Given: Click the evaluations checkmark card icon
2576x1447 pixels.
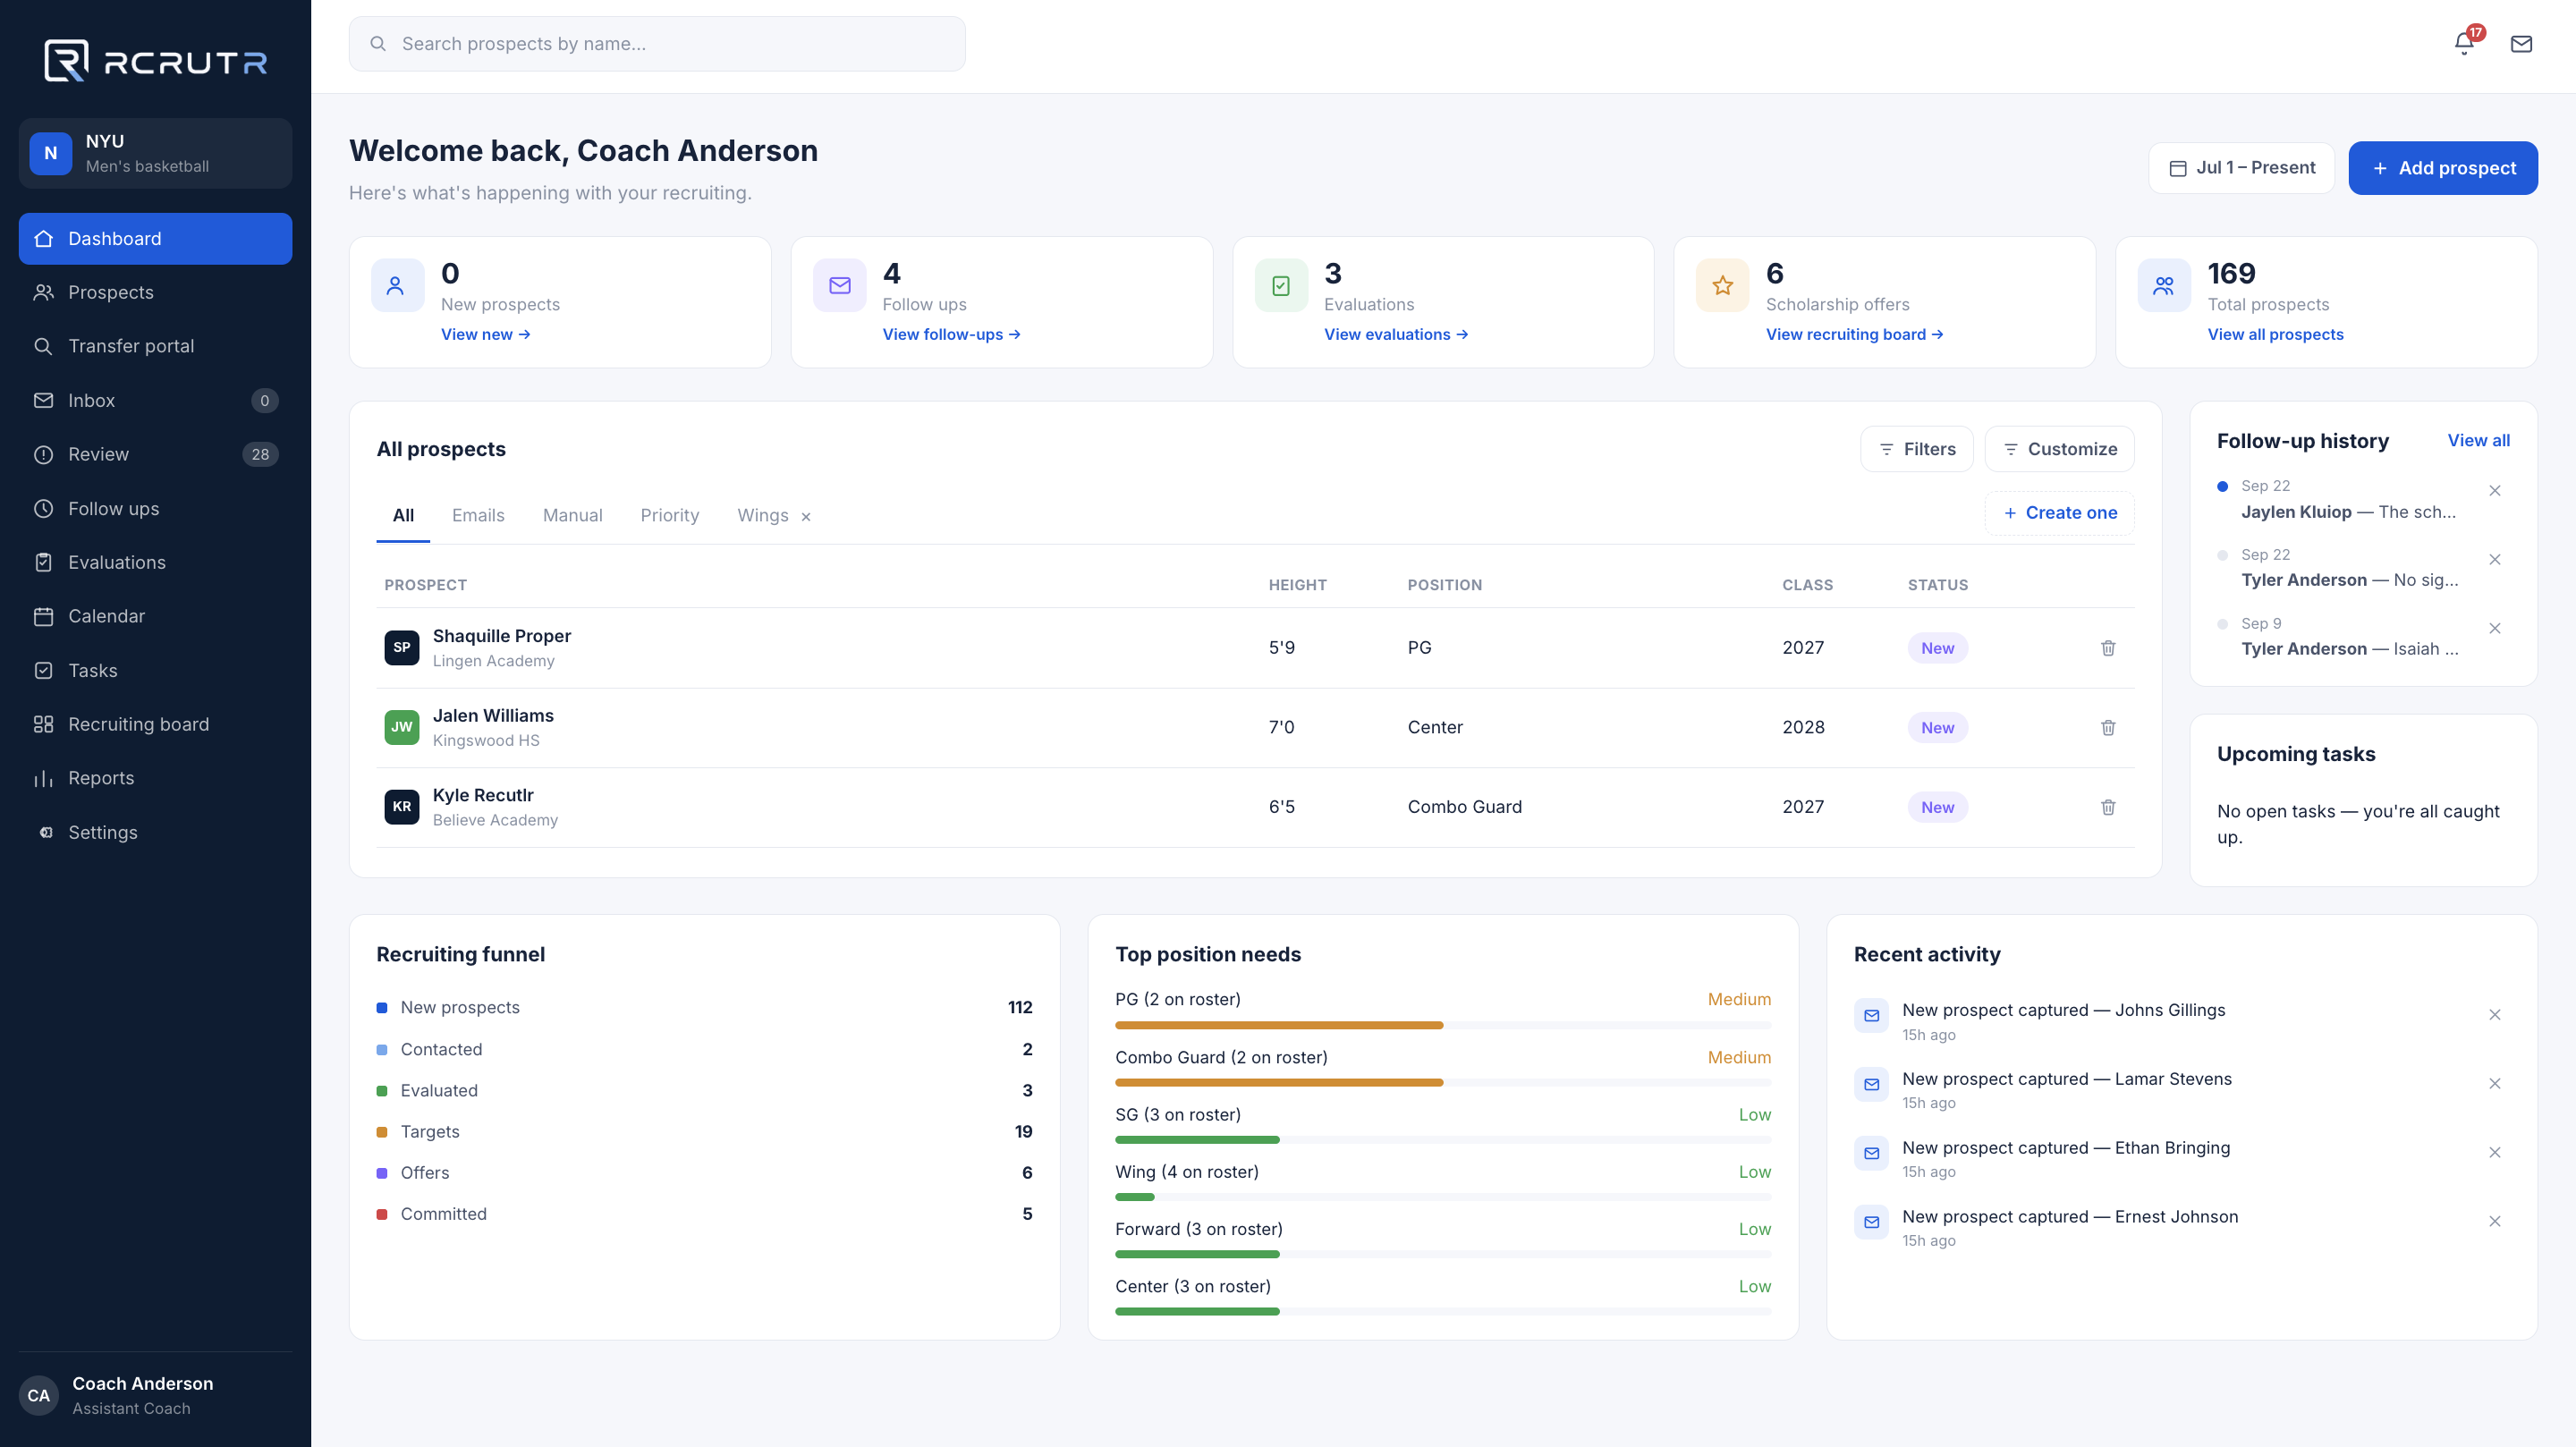Looking at the screenshot, I should [x=1281, y=286].
